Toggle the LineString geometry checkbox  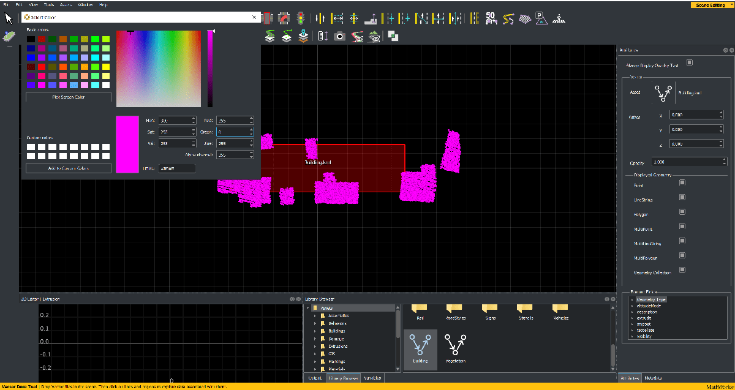682,197
